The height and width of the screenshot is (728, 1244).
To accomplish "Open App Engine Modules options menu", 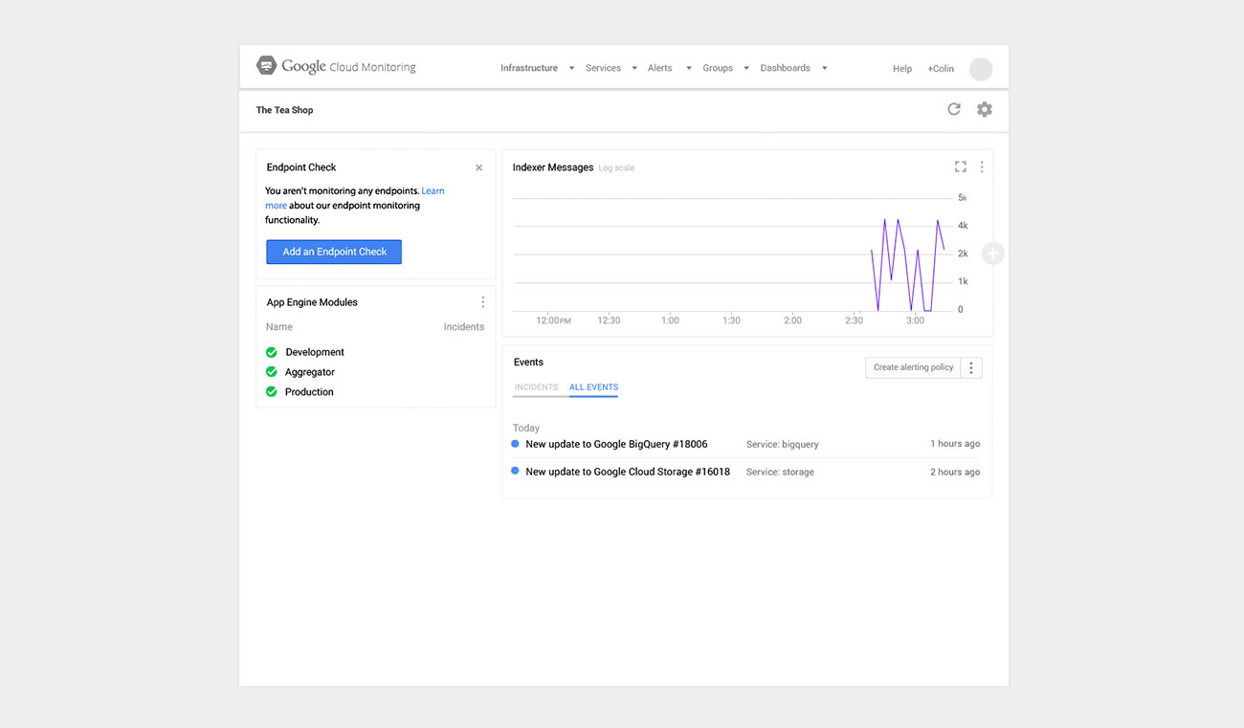I will pyautogui.click(x=482, y=302).
